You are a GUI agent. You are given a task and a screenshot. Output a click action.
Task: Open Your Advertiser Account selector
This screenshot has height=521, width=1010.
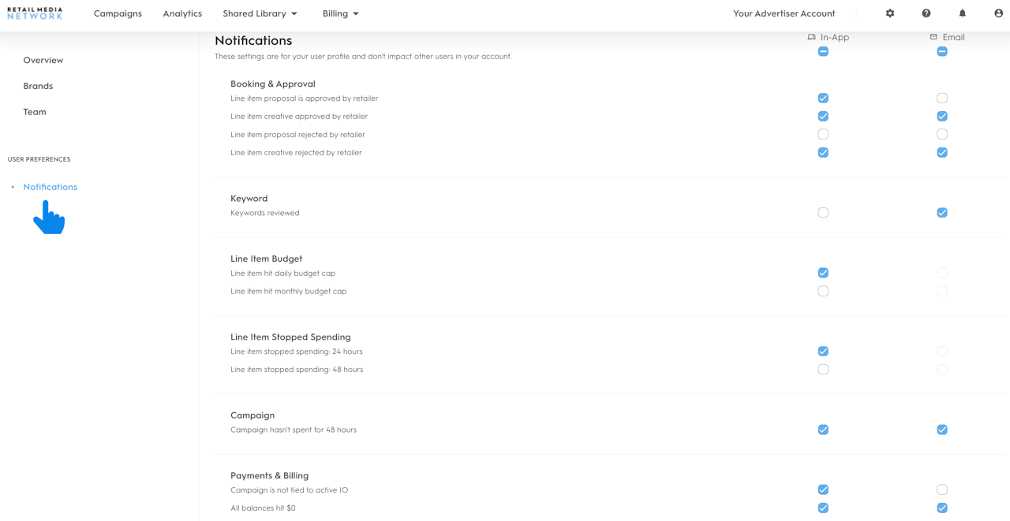(x=784, y=13)
